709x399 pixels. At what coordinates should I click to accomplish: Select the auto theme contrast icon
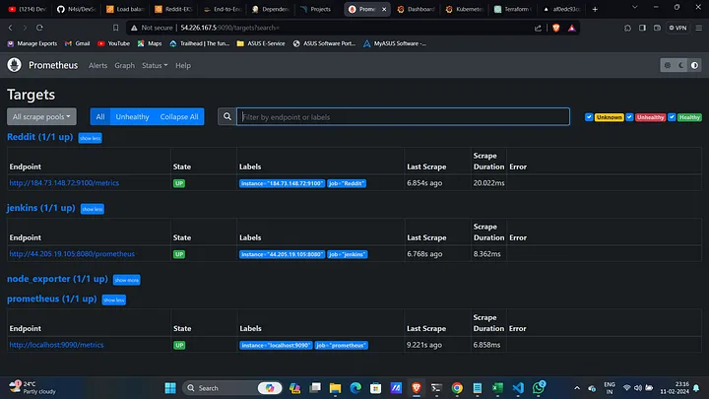tap(694, 65)
